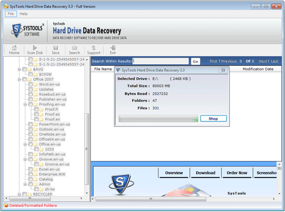This screenshot has width=285, height=212.
Task: Go to Next search result
Action: pyautogui.click(x=263, y=61)
